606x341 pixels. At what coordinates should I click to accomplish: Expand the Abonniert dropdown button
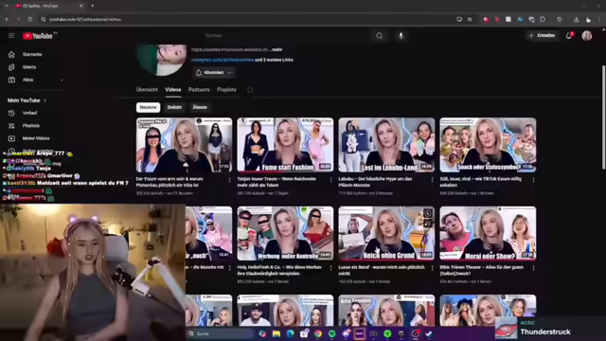[214, 73]
